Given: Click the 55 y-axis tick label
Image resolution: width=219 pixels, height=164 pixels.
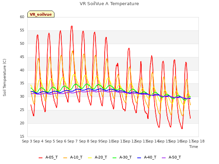Looking at the screenshot, I should (22, 30).
